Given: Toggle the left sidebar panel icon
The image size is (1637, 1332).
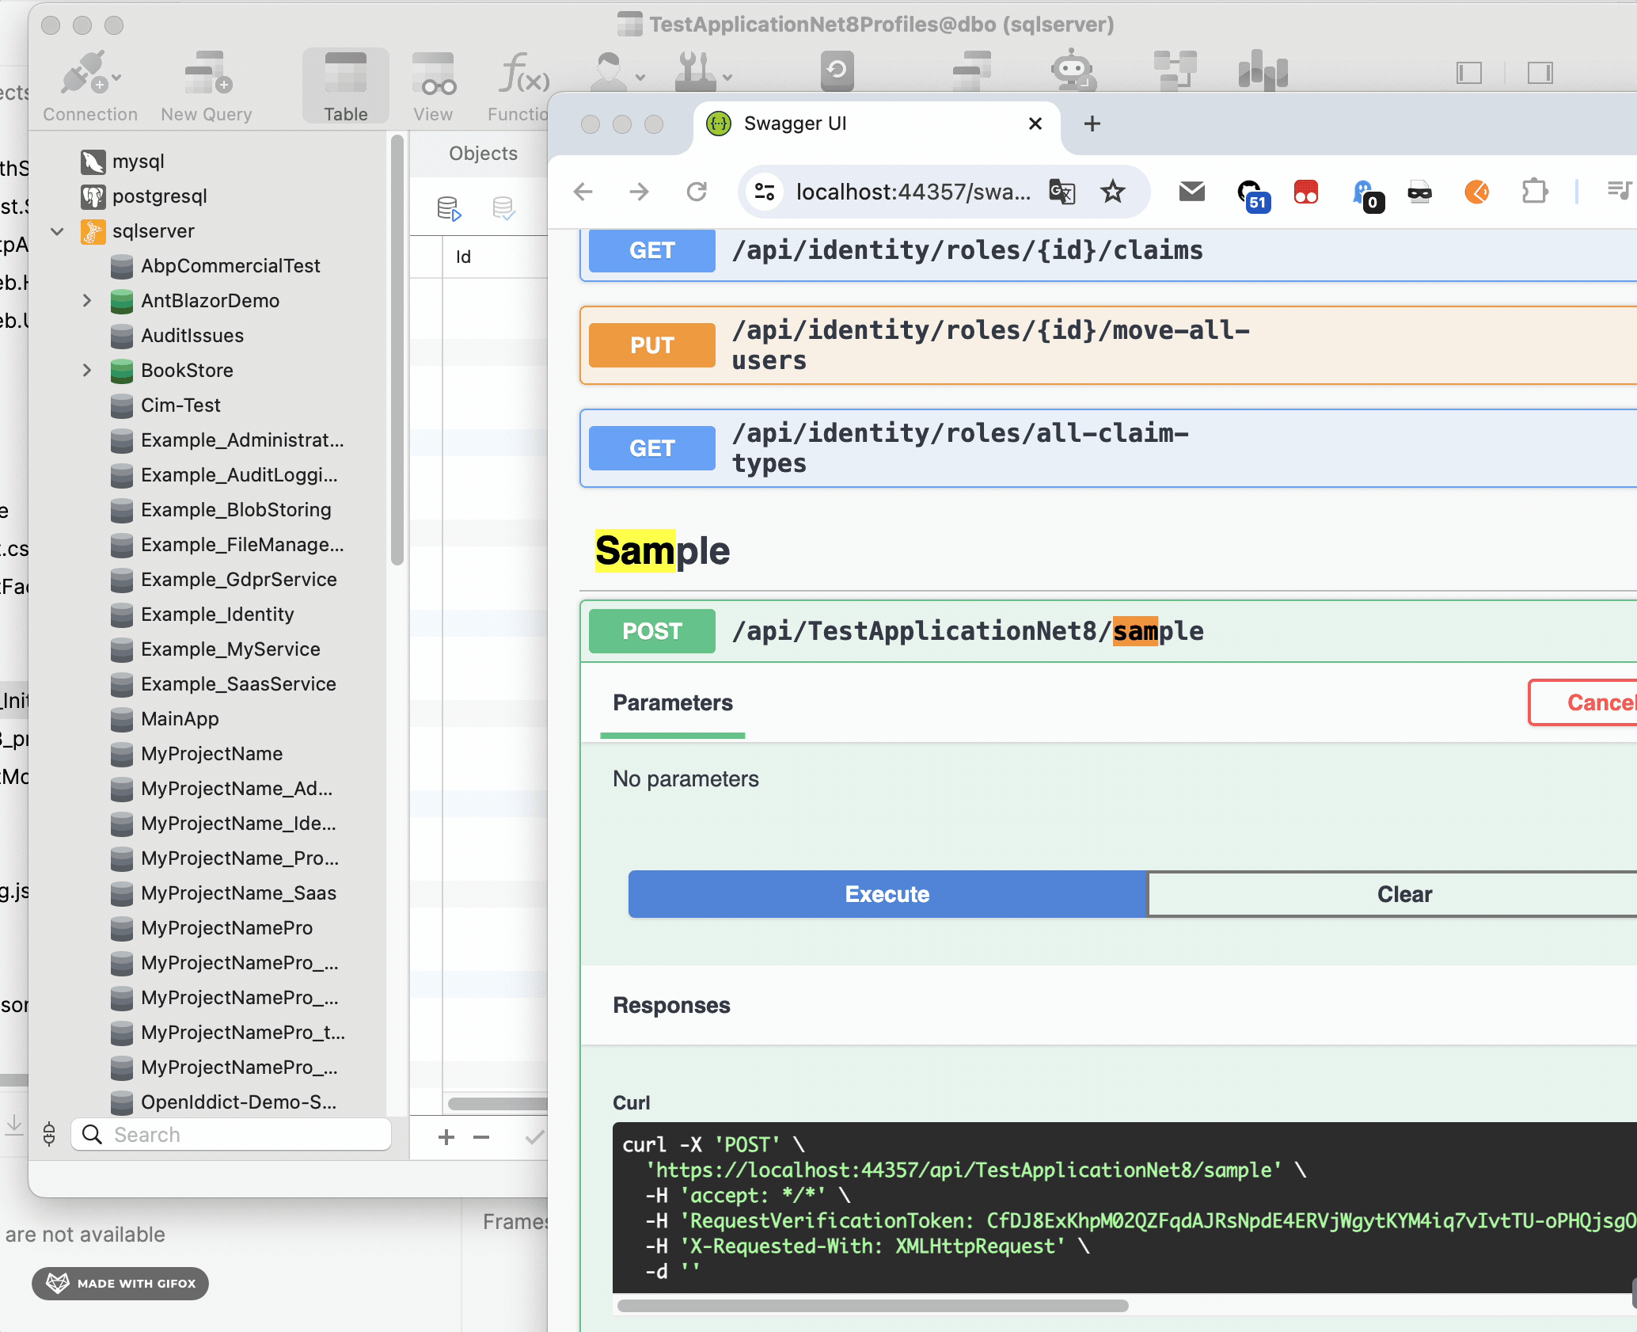Looking at the screenshot, I should [x=1468, y=74].
